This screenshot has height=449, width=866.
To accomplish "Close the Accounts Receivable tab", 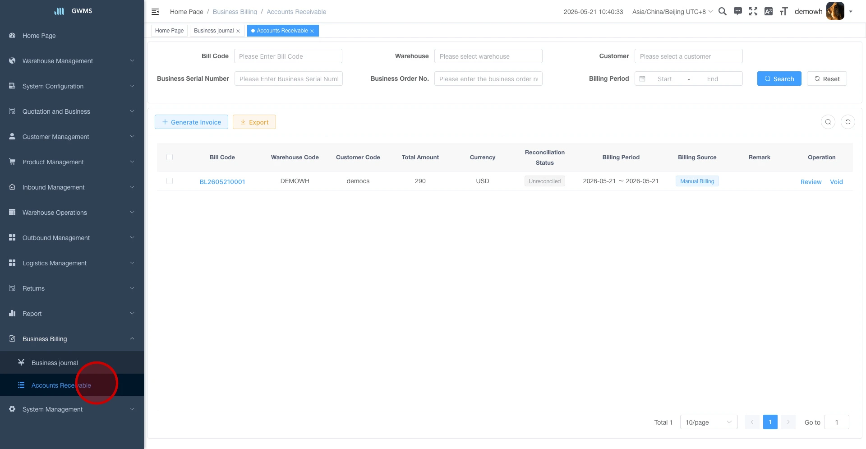I will pyautogui.click(x=312, y=31).
